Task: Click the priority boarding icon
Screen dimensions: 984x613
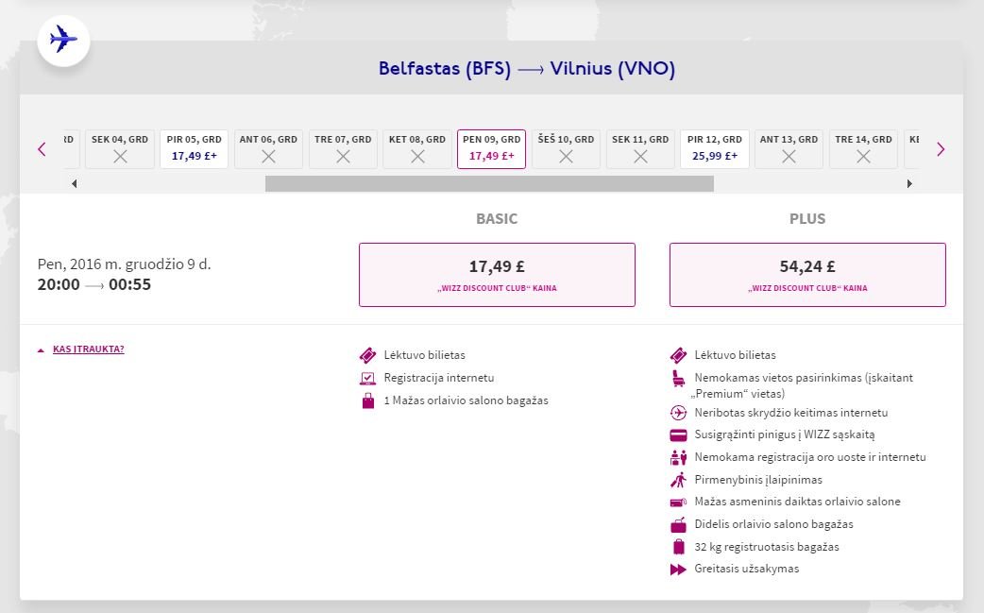Action: [678, 480]
